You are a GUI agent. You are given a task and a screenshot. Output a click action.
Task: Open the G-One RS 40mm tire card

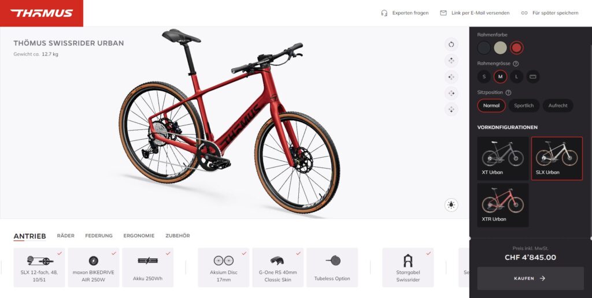pos(278,267)
